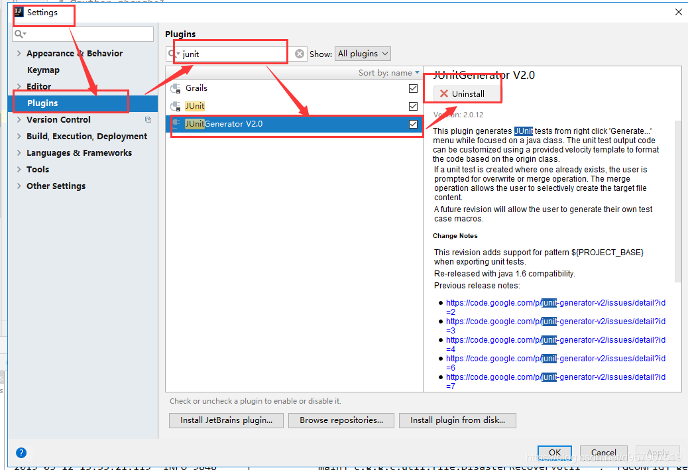This screenshot has width=688, height=470.
Task: Open issue link ending with id=6
Action: (x=555, y=363)
